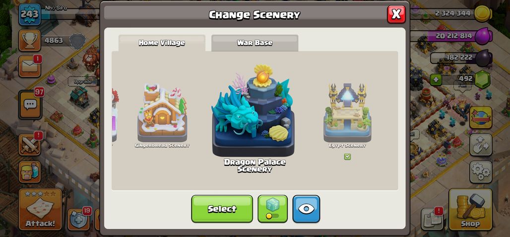Open the trophy league icon
Image resolution: width=510 pixels, height=237 pixels.
click(x=30, y=41)
